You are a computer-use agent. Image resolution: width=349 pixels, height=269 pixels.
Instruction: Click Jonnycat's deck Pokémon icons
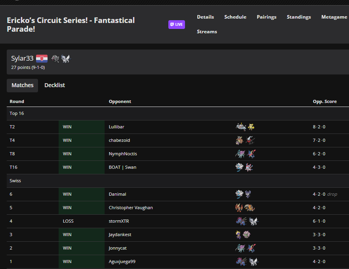pyautogui.click(x=246, y=248)
